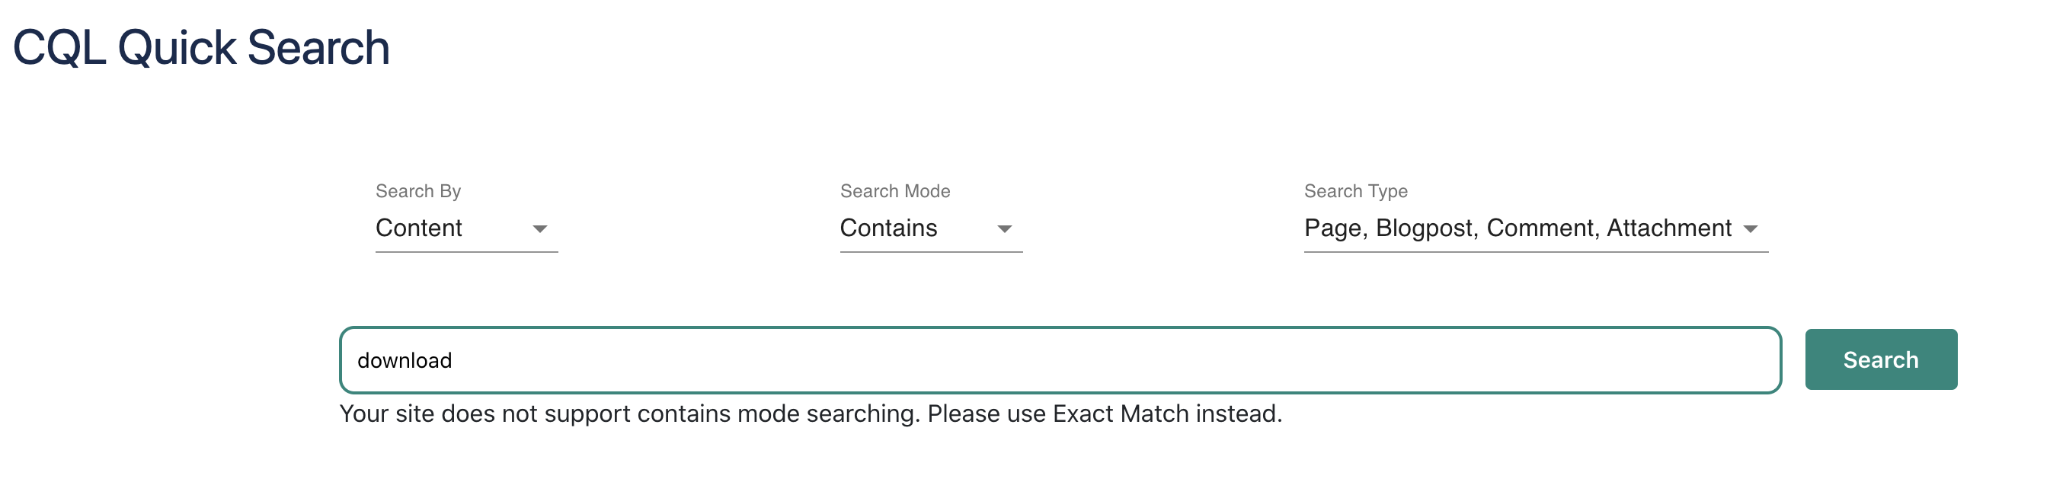This screenshot has height=498, width=2066.
Task: Click the arrow icon beside Contains
Action: 1004,229
